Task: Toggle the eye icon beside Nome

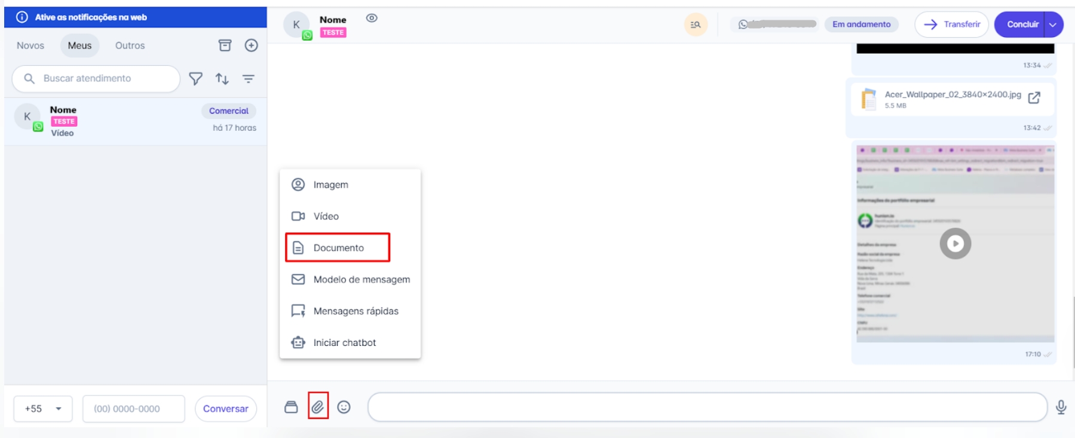Action: coord(372,18)
